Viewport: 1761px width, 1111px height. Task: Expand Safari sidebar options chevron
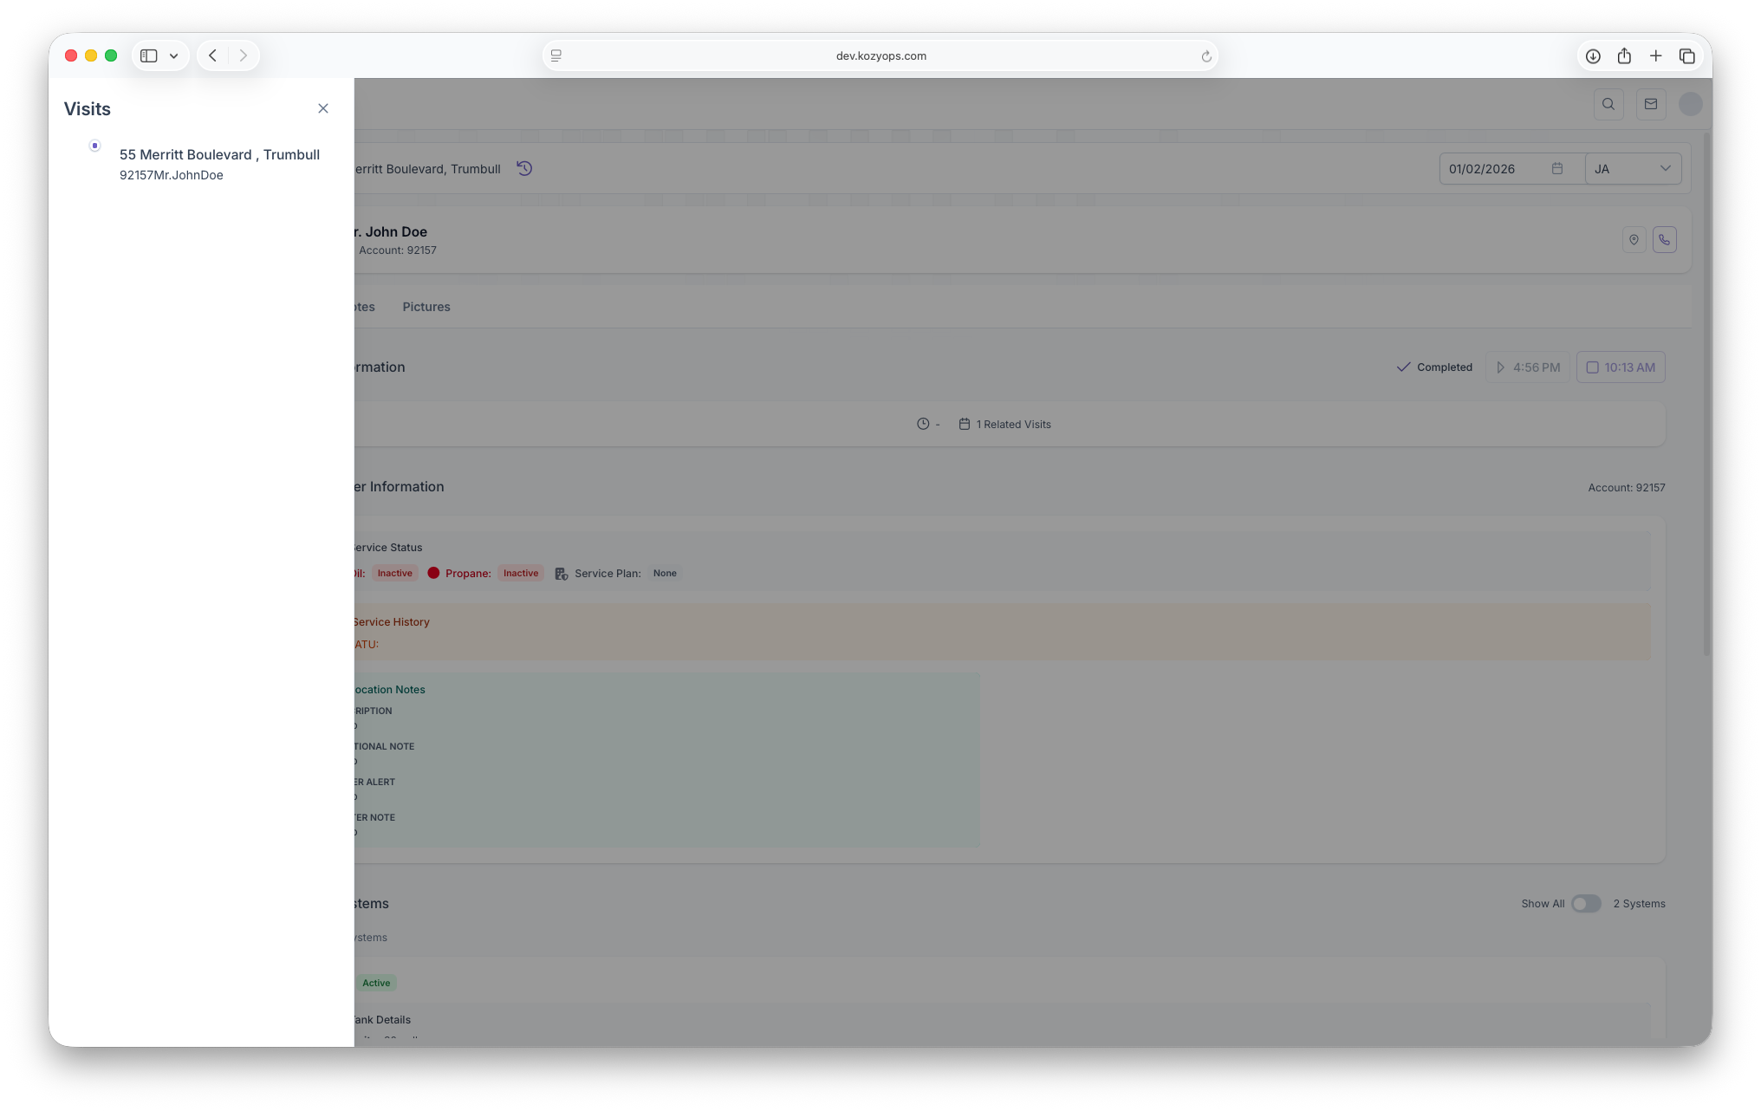pyautogui.click(x=174, y=55)
